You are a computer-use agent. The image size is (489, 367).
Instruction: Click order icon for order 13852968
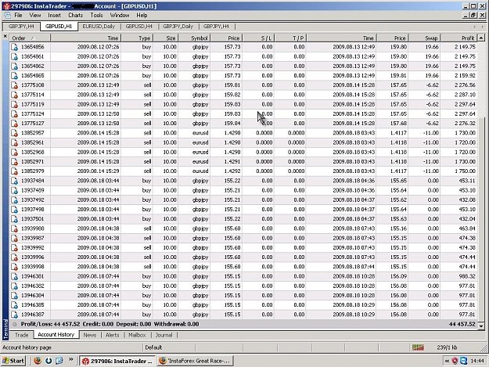pos(14,152)
